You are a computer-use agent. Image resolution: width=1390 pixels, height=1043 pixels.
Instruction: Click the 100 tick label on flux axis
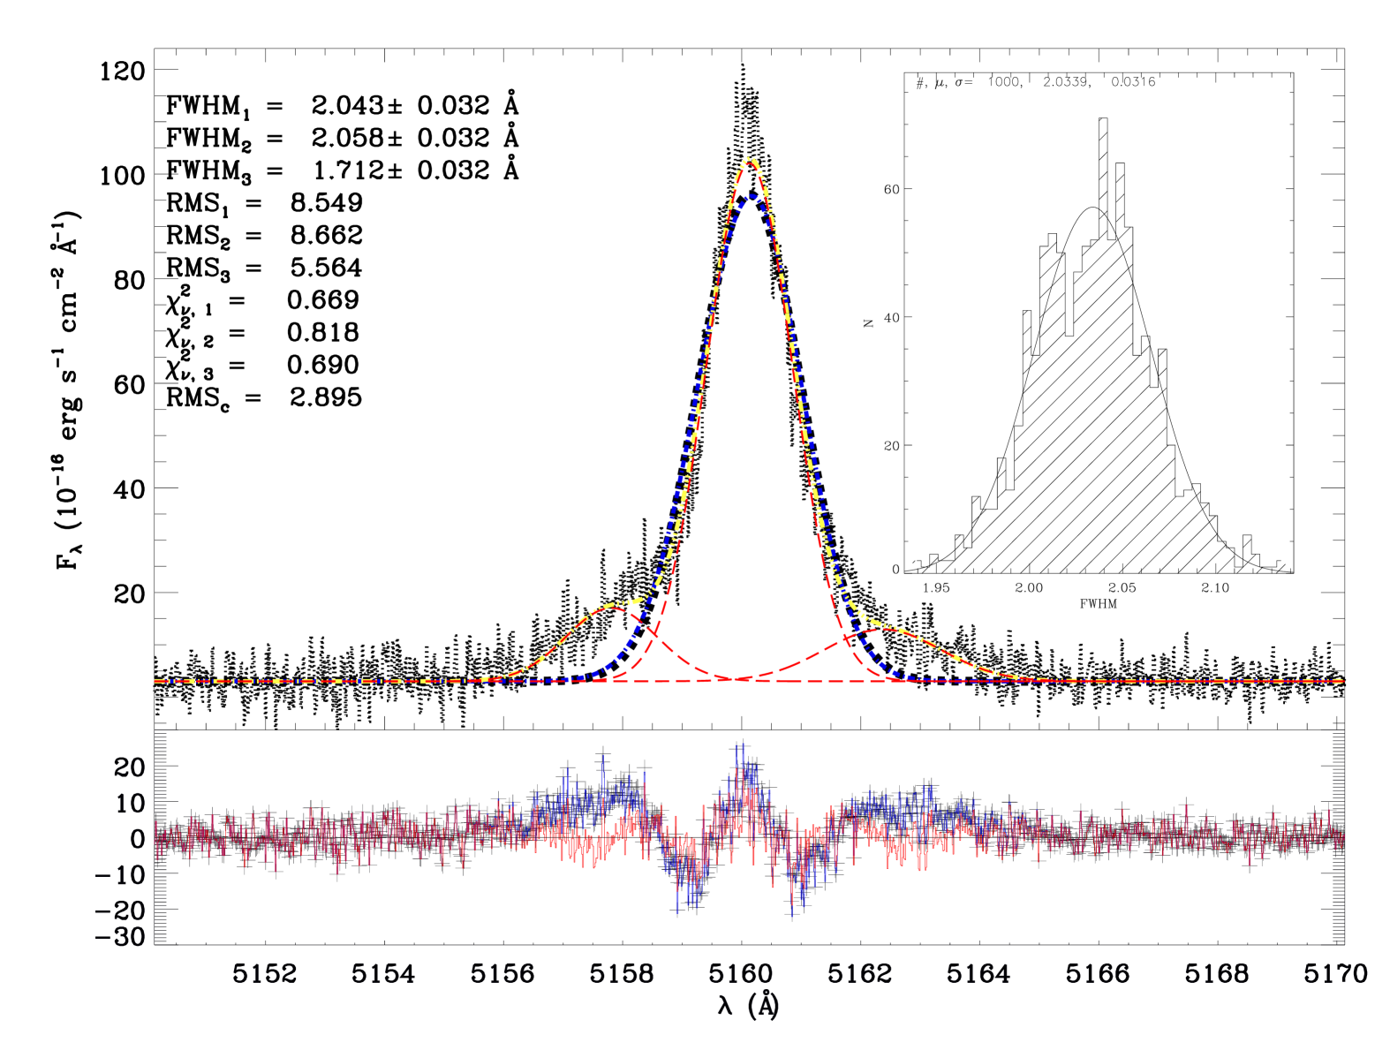point(122,175)
